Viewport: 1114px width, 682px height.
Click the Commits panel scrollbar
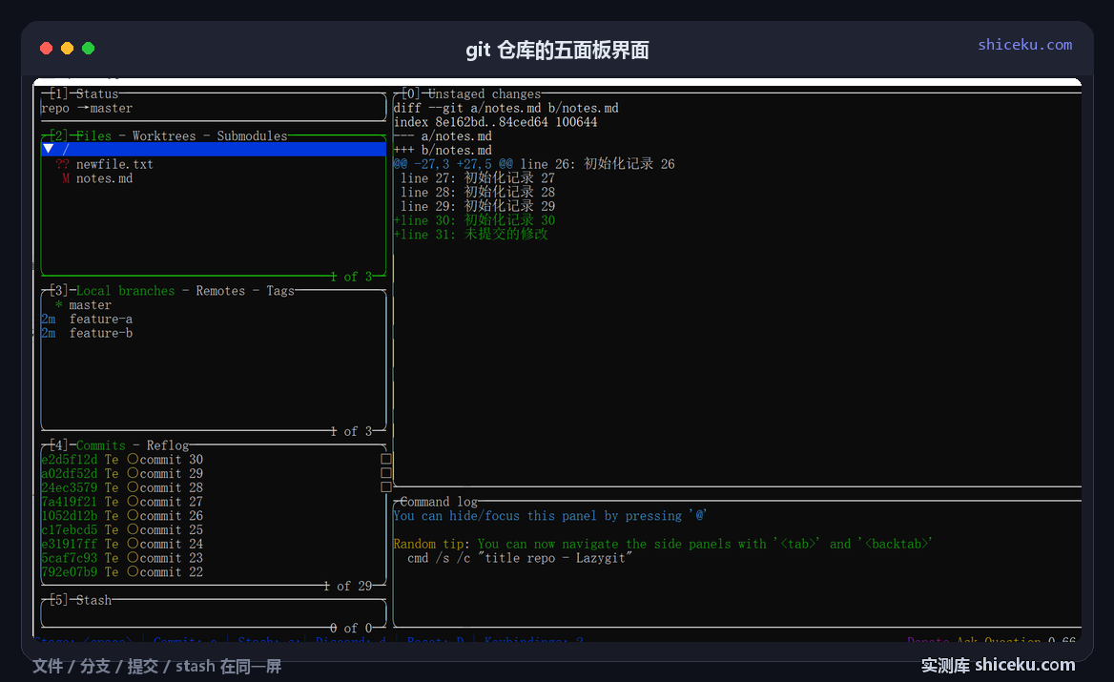[385, 473]
